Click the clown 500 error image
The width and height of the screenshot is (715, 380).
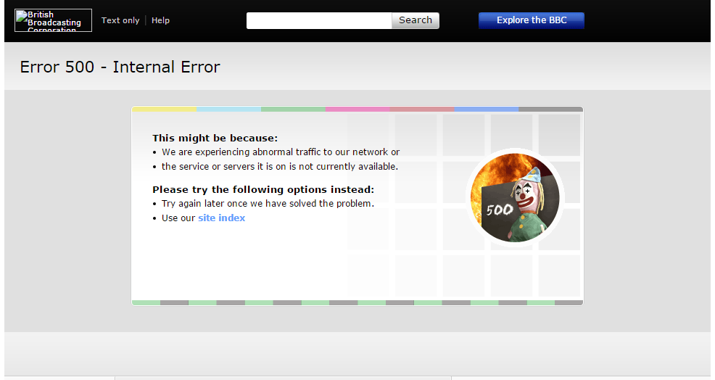515,197
